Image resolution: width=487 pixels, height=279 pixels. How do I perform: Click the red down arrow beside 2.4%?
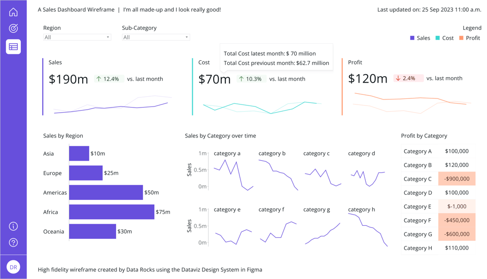tap(398, 78)
